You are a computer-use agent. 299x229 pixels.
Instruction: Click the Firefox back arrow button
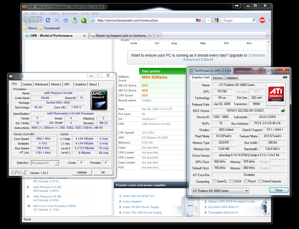(28, 20)
